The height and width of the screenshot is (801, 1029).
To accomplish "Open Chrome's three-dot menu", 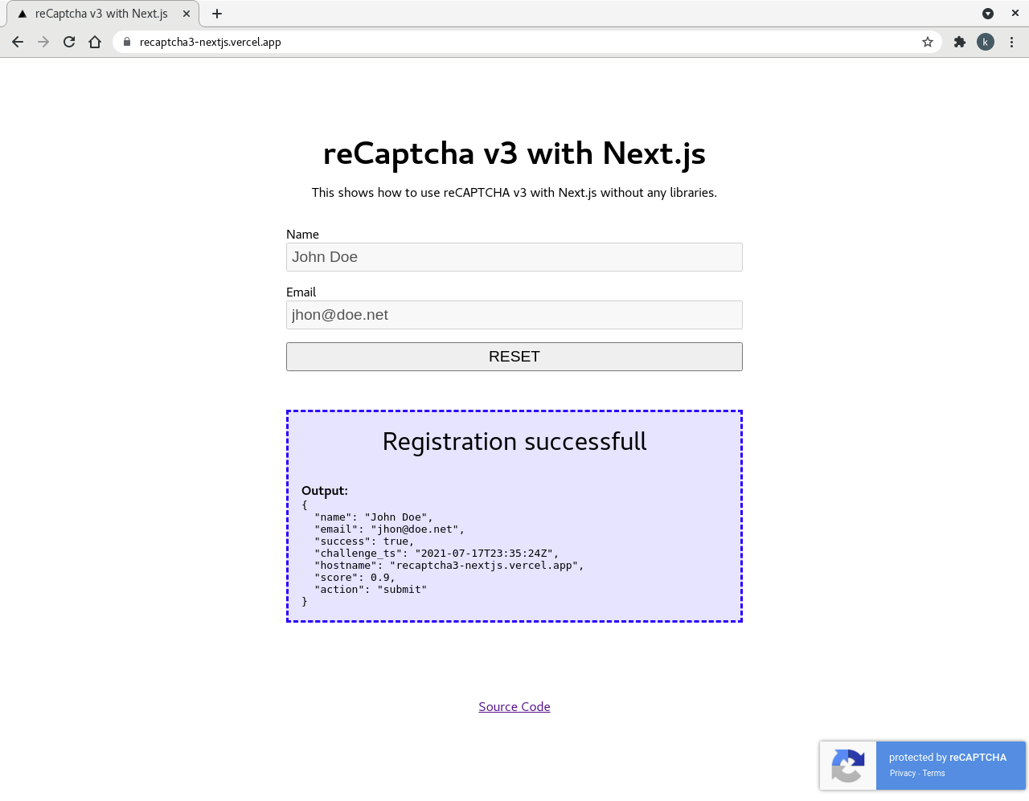I will click(x=1011, y=42).
